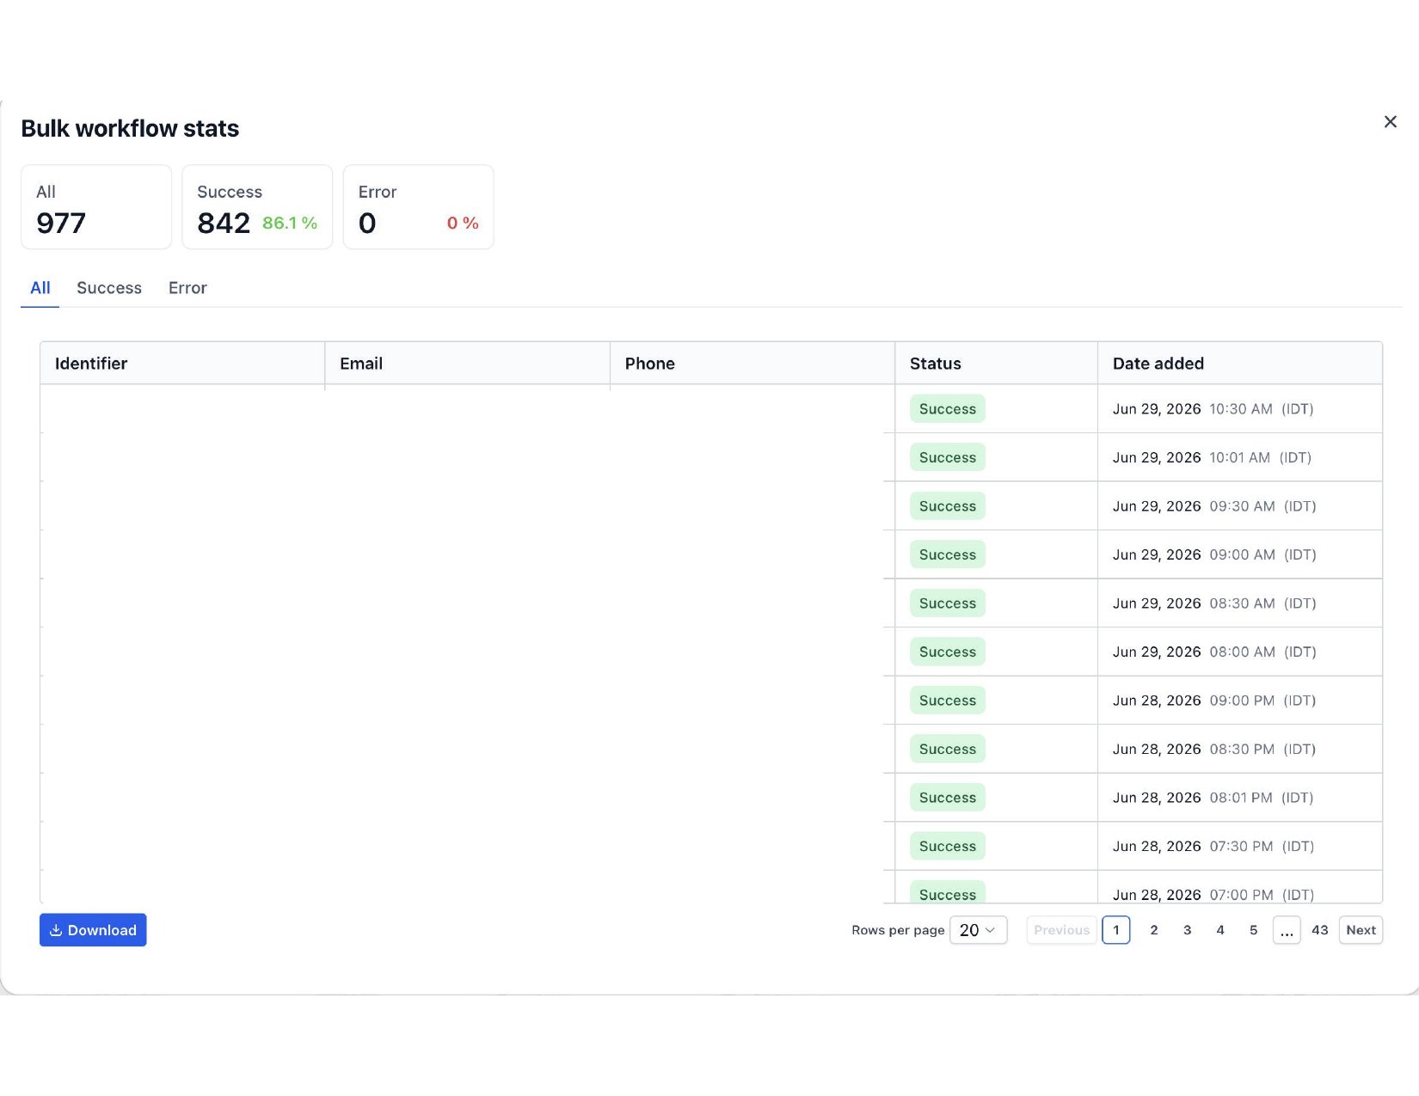Click the Download button
Screen dimensions: 1419x1096
(93, 930)
